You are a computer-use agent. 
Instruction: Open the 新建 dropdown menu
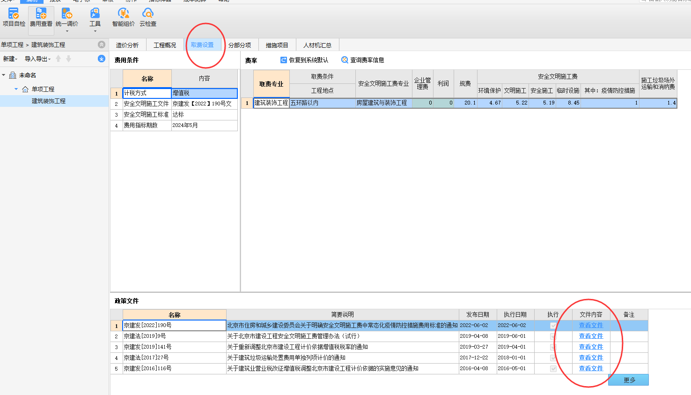[10, 59]
